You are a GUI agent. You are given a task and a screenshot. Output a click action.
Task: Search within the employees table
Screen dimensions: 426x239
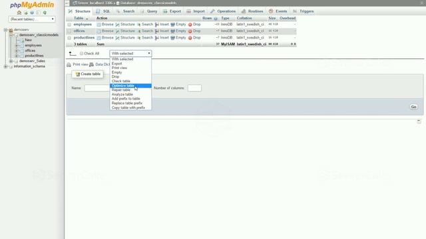tap(145, 25)
